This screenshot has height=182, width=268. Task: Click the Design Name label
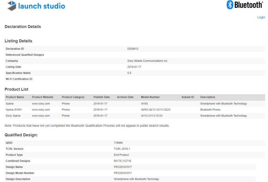(14, 167)
